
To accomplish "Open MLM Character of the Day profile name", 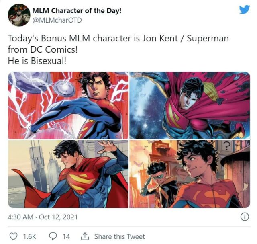I will (77, 10).
